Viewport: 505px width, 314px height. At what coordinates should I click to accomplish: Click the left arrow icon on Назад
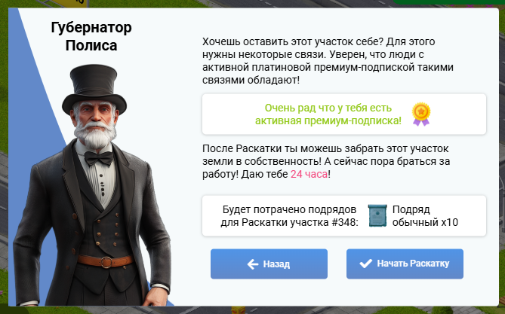coord(253,264)
